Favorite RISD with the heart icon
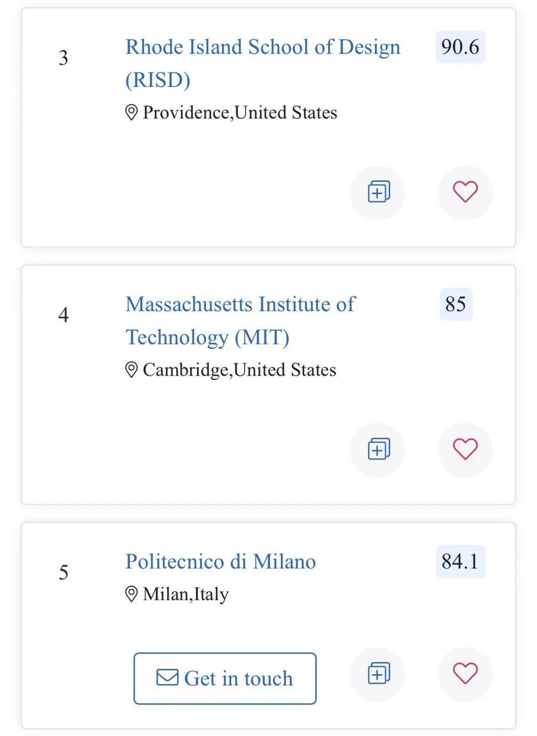537x736 pixels. [x=465, y=192]
